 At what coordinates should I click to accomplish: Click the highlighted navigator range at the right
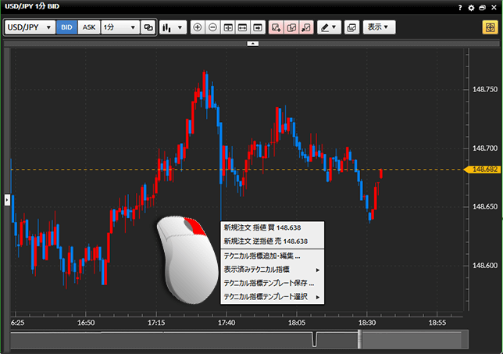pos(413,339)
